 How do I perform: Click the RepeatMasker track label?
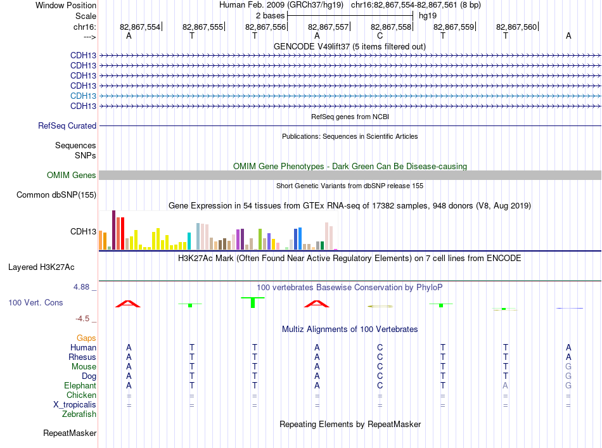(x=70, y=433)
